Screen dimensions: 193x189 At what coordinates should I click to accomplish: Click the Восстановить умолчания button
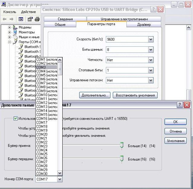[x=135, y=95]
